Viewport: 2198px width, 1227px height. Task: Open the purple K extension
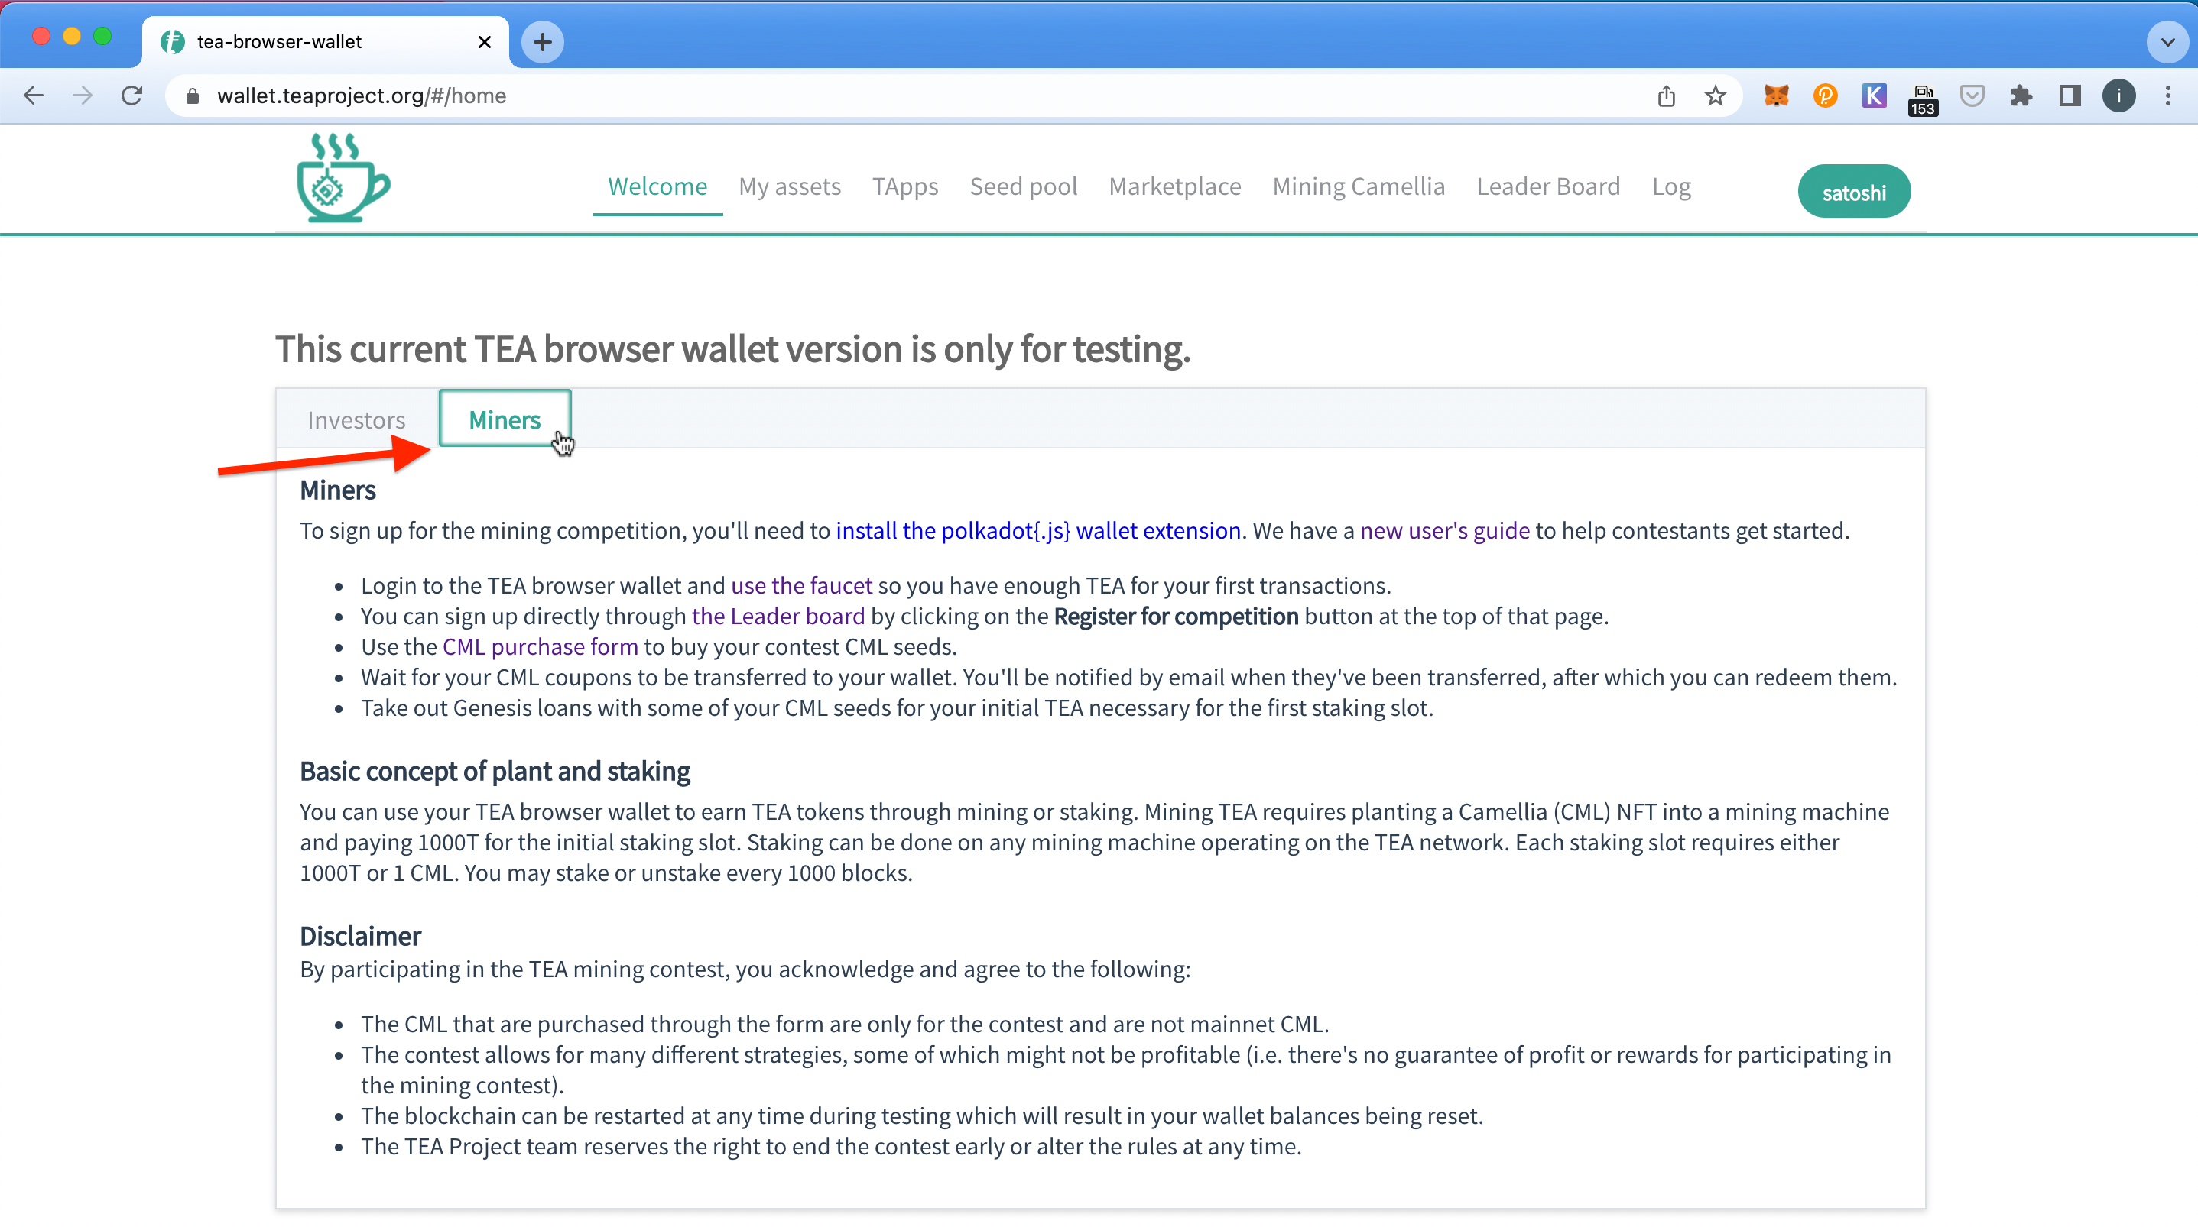click(x=1874, y=96)
